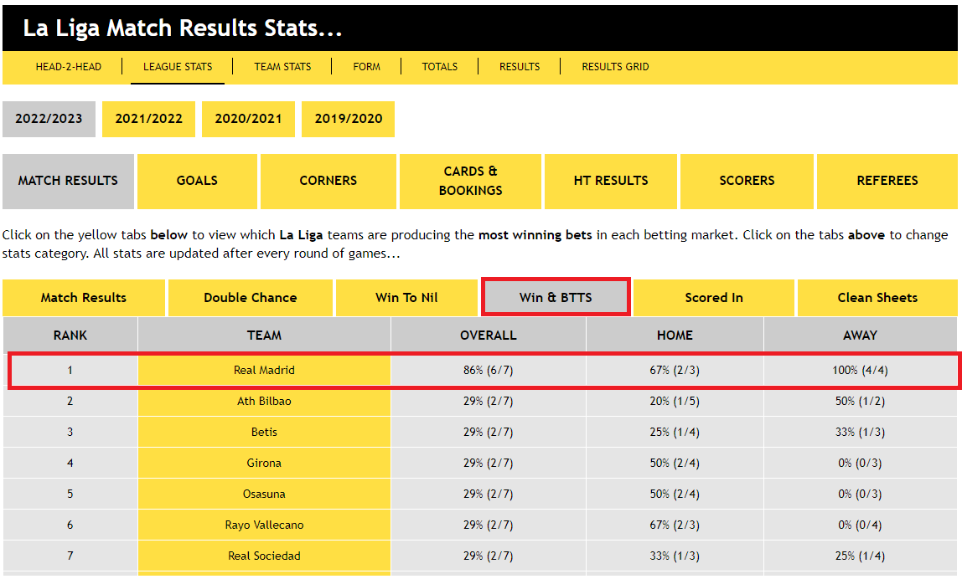Open the TEAM STATS tab
This screenshot has width=962, height=579.
point(282,67)
